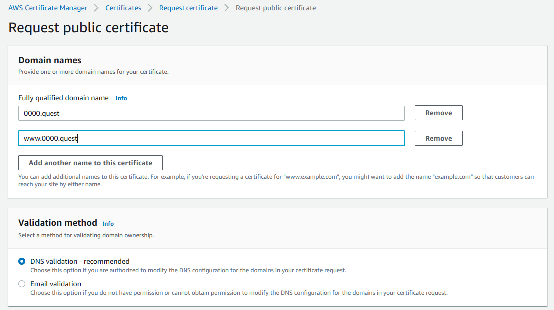This screenshot has height=310, width=554.
Task: Open the Certificates breadcrumb link
Action: [x=123, y=8]
